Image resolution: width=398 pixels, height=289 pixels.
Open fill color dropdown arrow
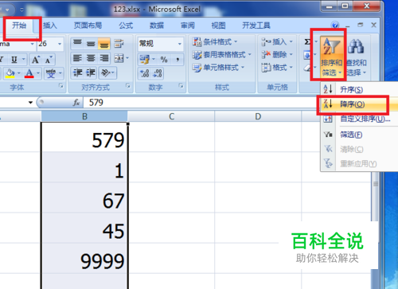coord(19,73)
